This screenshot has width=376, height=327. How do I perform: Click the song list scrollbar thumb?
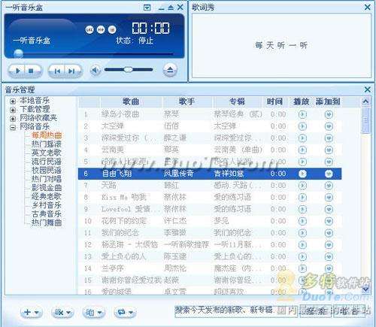pos(365,120)
